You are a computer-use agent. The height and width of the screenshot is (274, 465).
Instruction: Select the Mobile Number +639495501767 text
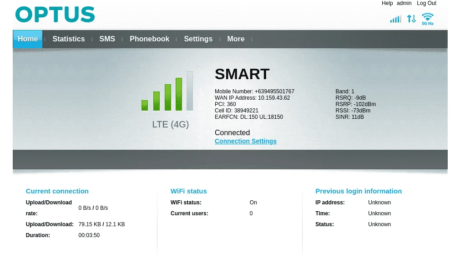click(x=254, y=91)
